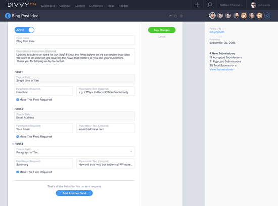Select the first collaborator avatar with white ring
This screenshot has width=278, height=206.
pyautogui.click(x=212, y=16)
